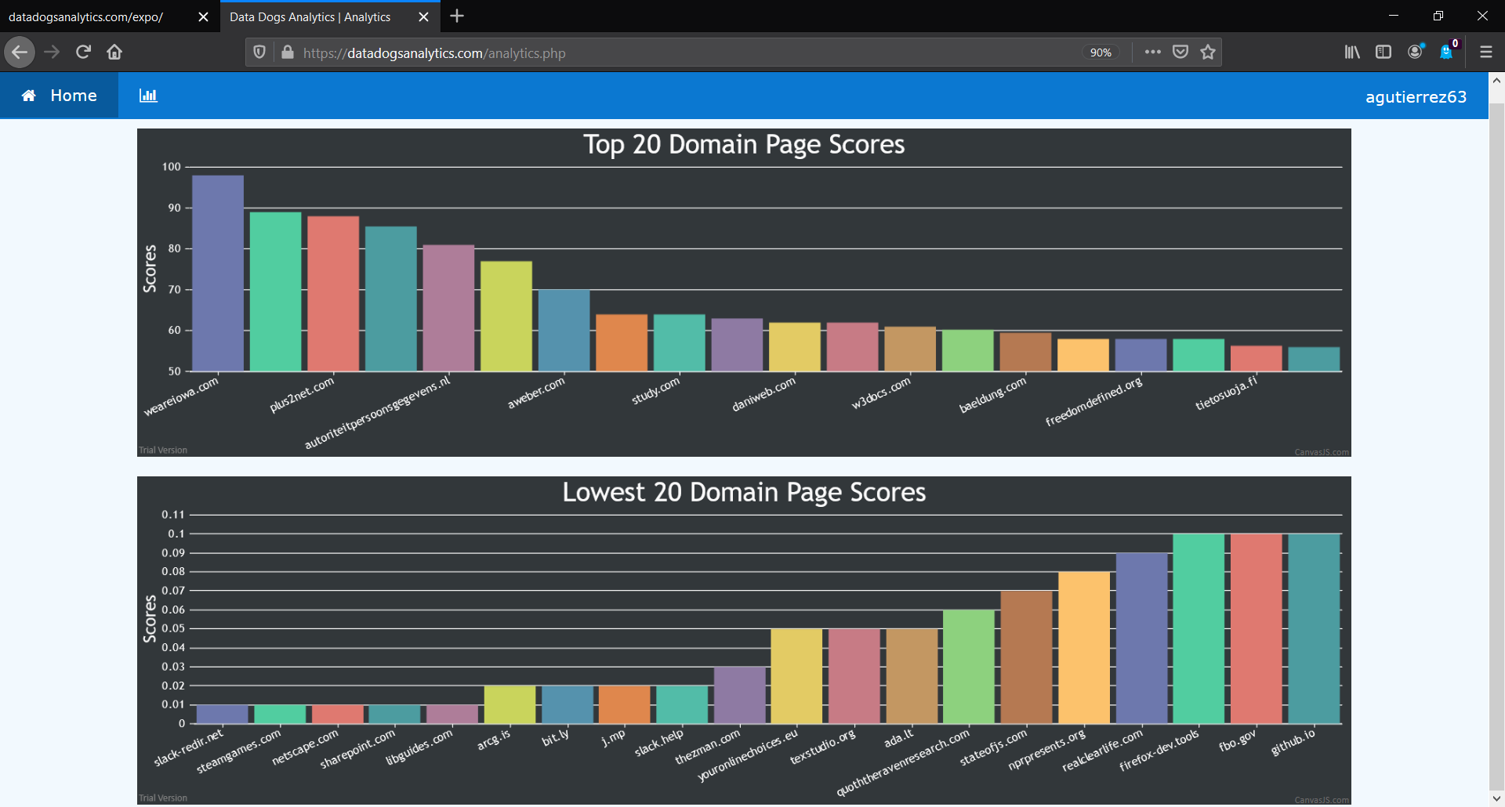Click the daniweb.com axis label
Screen dimensions: 1505x807
click(x=764, y=393)
